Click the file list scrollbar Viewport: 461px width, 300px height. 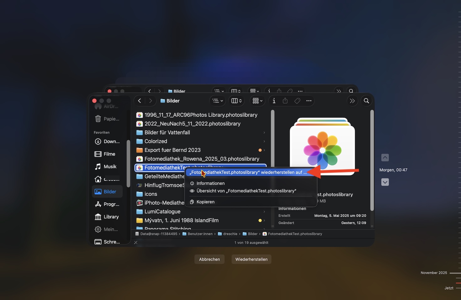(x=273, y=167)
